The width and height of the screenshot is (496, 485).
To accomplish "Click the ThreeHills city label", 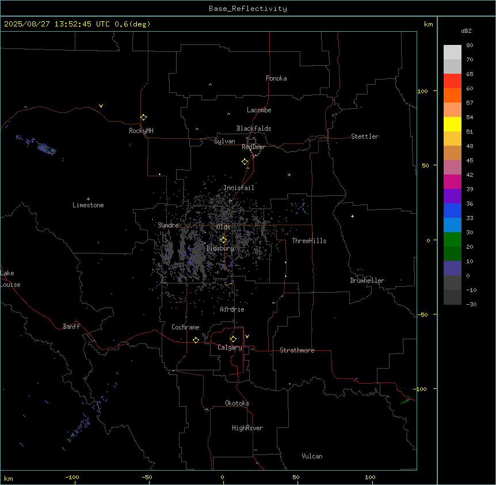I will (x=309, y=241).
